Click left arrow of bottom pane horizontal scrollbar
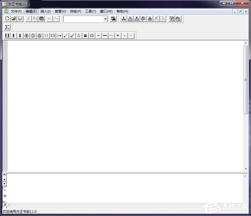This screenshot has width=251, height=216. tap(9, 205)
